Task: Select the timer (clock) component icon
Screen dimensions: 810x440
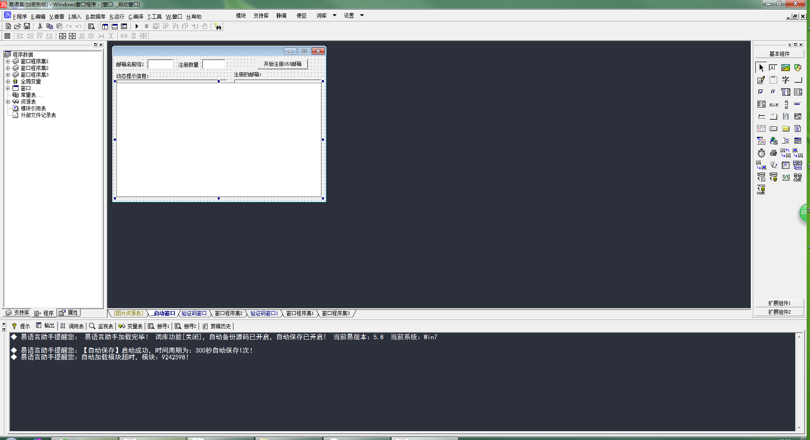Action: (x=761, y=153)
